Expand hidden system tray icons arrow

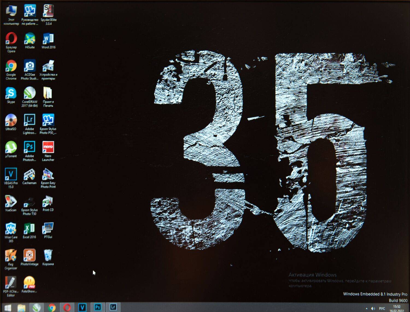367,308
